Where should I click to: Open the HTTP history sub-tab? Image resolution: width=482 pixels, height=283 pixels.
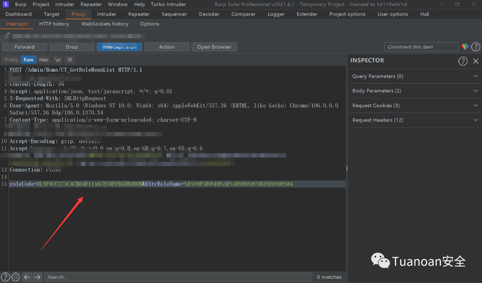(54, 24)
